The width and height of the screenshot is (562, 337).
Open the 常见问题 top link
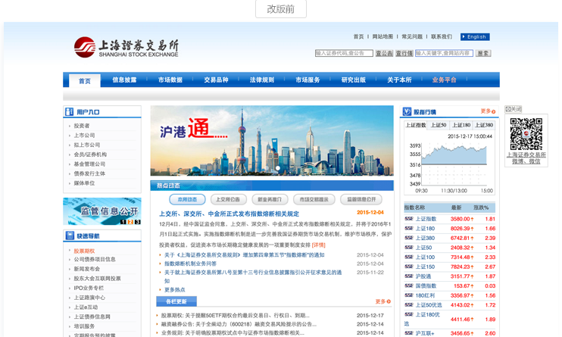pyautogui.click(x=412, y=36)
